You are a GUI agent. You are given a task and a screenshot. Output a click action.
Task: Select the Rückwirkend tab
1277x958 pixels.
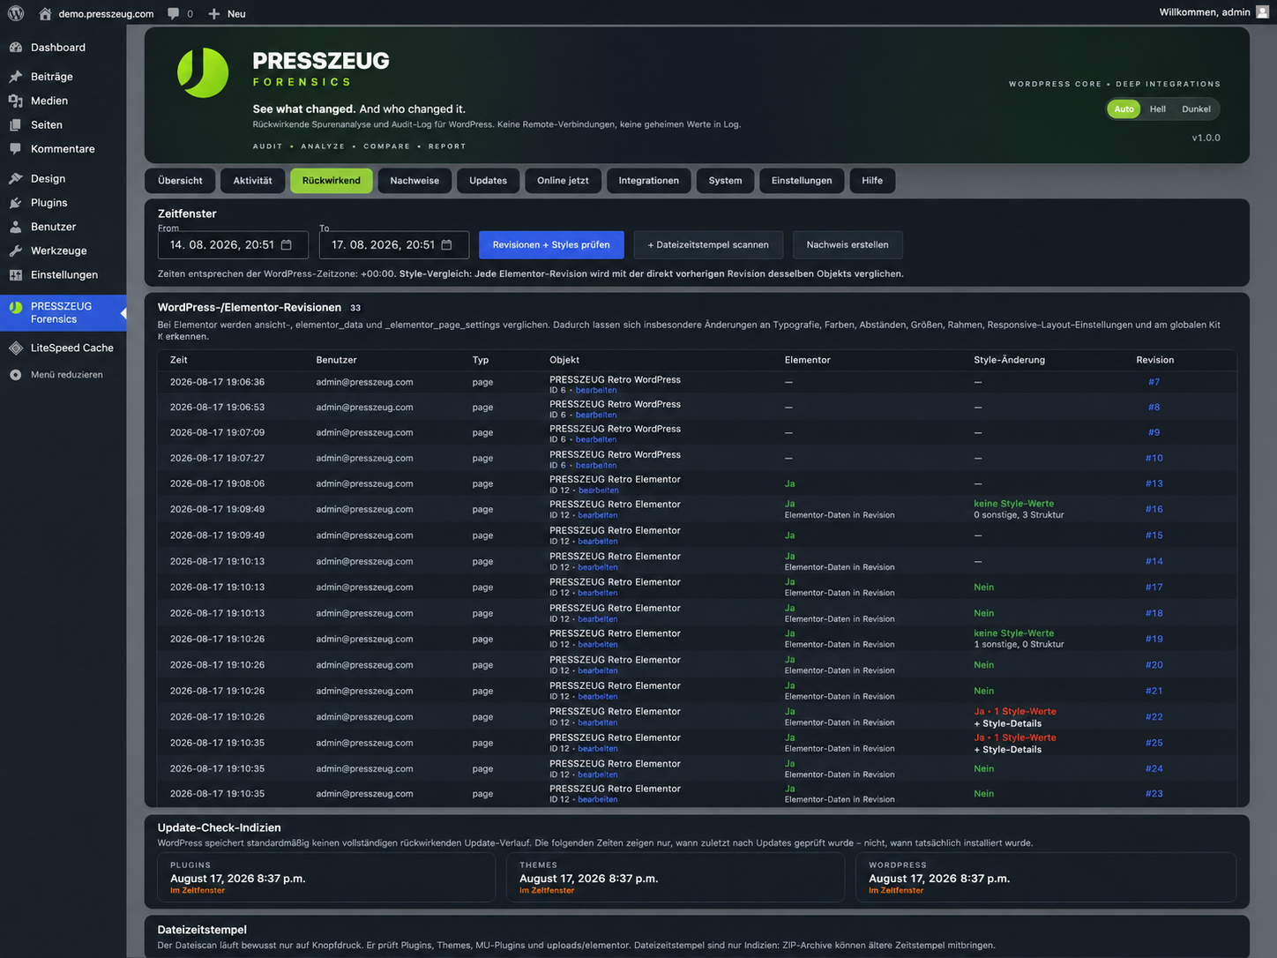(331, 181)
